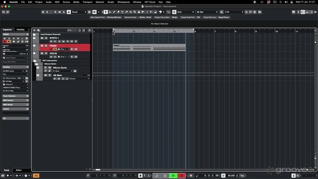
Task: Adjust the MIDI Pan slider in Inspector
Action: (15, 51)
